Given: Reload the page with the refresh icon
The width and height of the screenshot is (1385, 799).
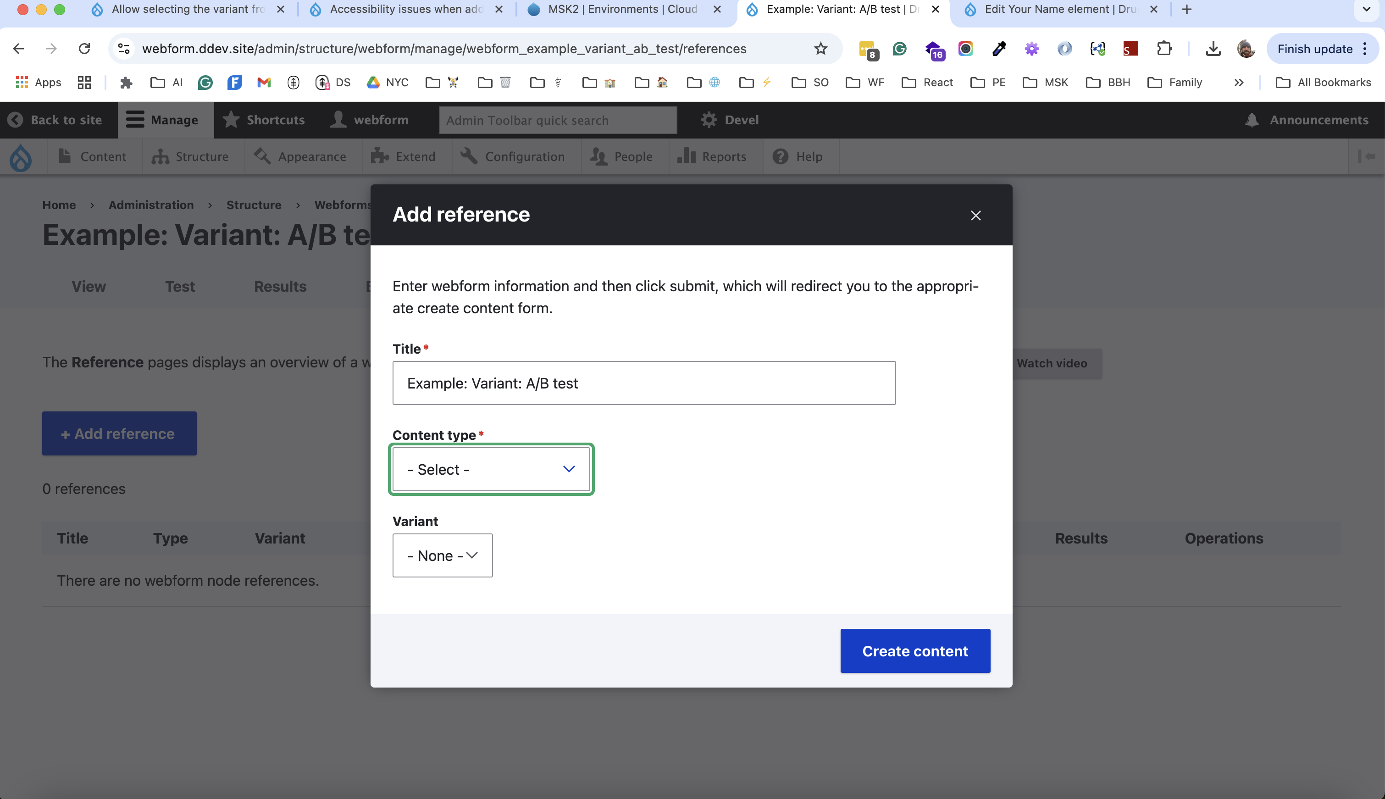Looking at the screenshot, I should (x=84, y=49).
